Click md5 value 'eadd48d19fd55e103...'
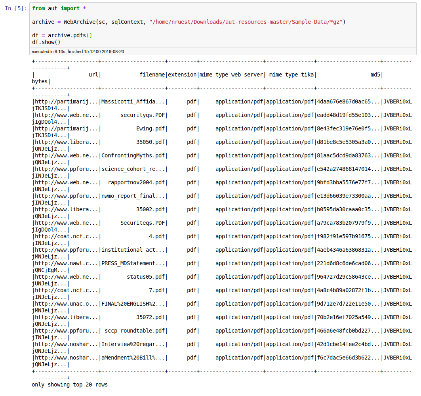The height and width of the screenshot is (396, 421). (x=349, y=115)
